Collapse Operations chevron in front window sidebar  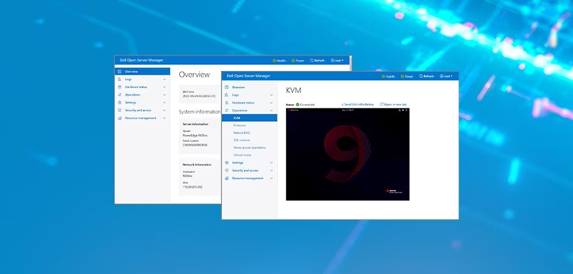click(271, 110)
